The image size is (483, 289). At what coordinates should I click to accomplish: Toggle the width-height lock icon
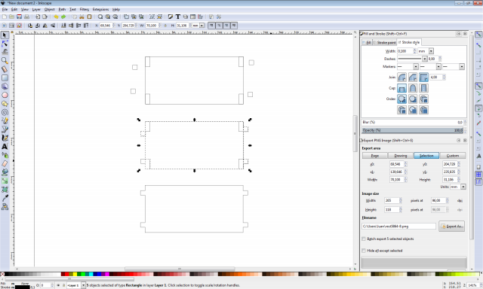(x=165, y=26)
